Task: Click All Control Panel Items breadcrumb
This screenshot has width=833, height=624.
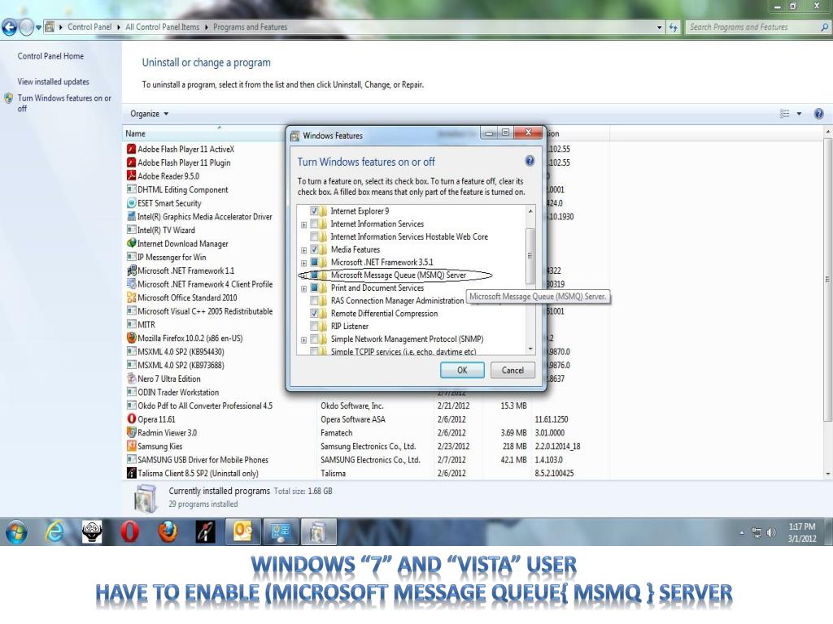Action: (x=163, y=27)
